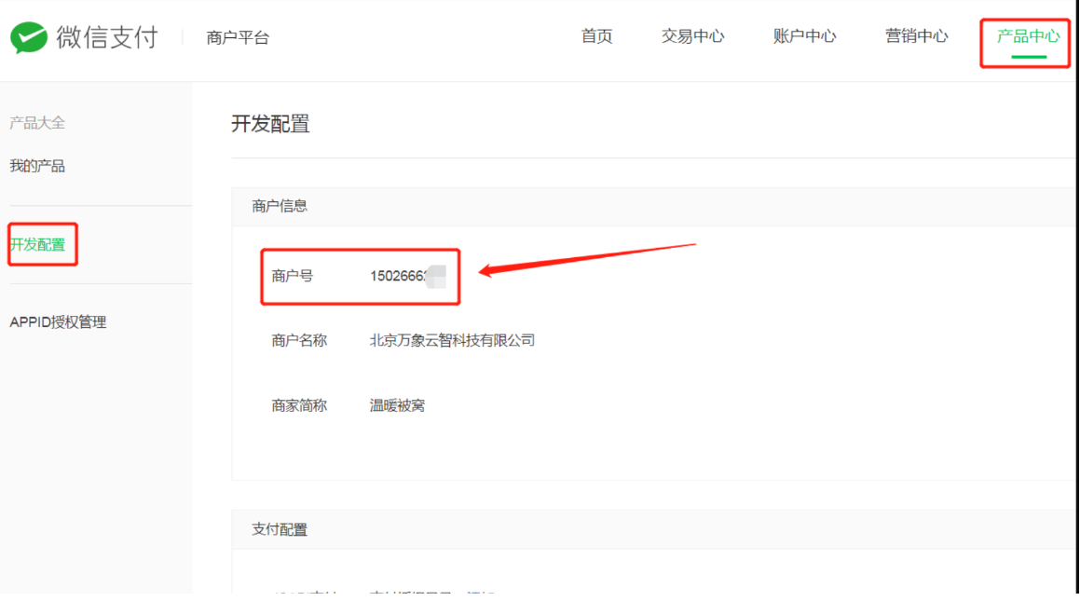1080x601 pixels.
Task: Open 产品大全 in the sidebar
Action: point(37,123)
